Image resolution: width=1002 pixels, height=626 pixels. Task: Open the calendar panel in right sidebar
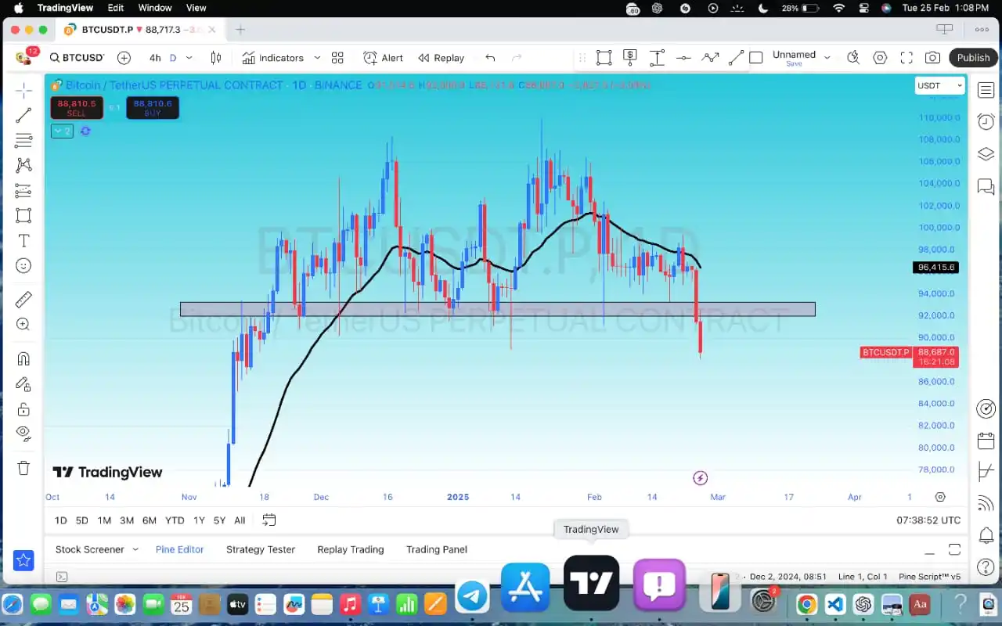pyautogui.click(x=986, y=441)
